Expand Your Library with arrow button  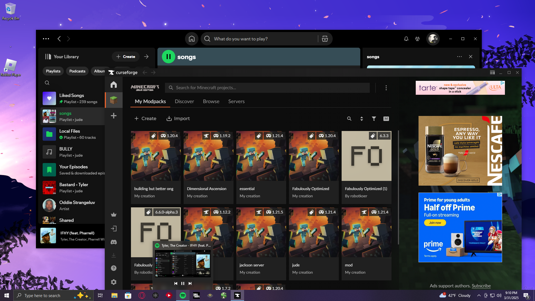(146, 57)
